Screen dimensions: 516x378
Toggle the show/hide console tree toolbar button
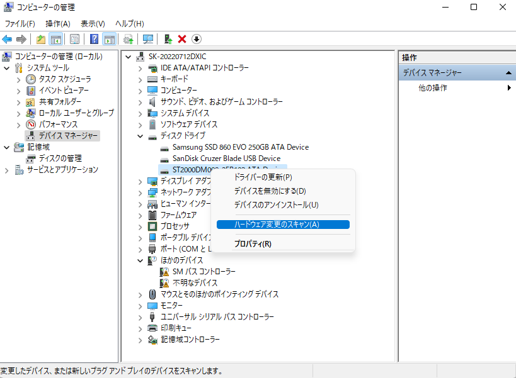[x=55, y=39]
